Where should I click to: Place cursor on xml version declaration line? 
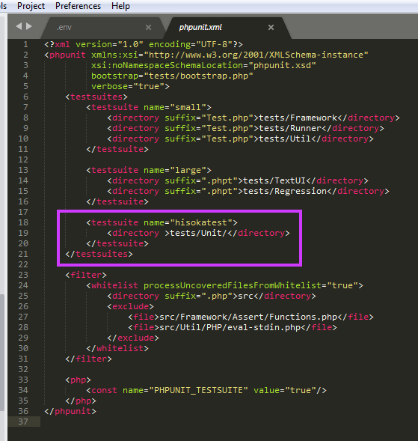144,44
